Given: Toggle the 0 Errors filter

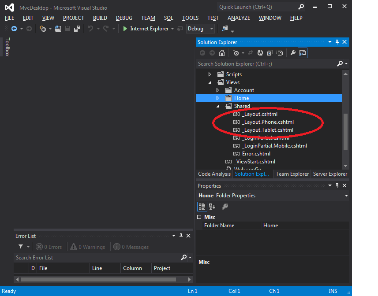Looking at the screenshot, I should [x=49, y=247].
